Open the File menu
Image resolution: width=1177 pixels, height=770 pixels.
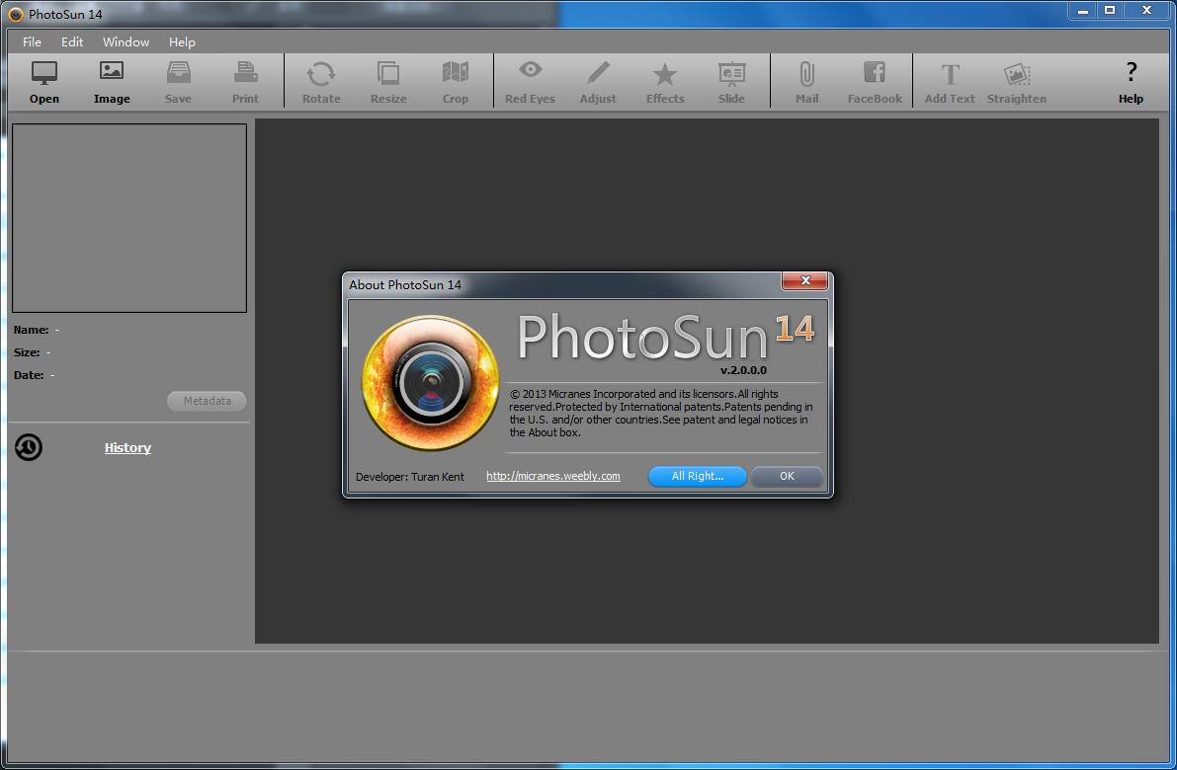coord(33,42)
